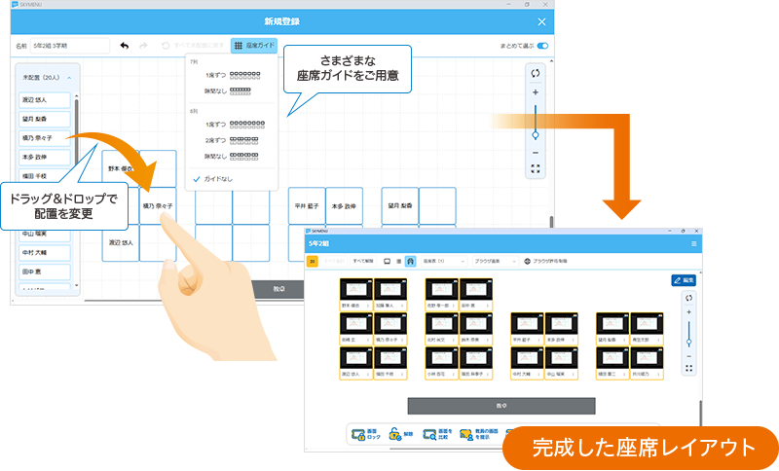Click the blue 編集 edit button
This screenshot has height=471, width=779.
coord(684,280)
